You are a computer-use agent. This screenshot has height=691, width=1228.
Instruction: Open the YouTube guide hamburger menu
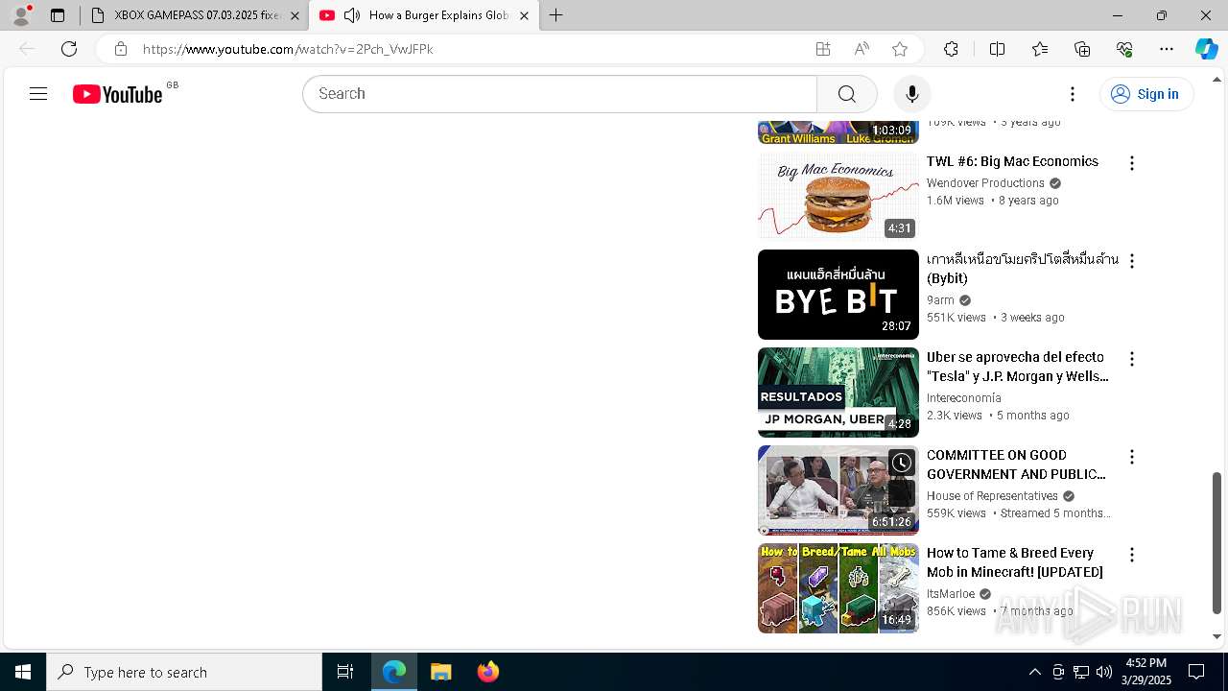coord(38,94)
